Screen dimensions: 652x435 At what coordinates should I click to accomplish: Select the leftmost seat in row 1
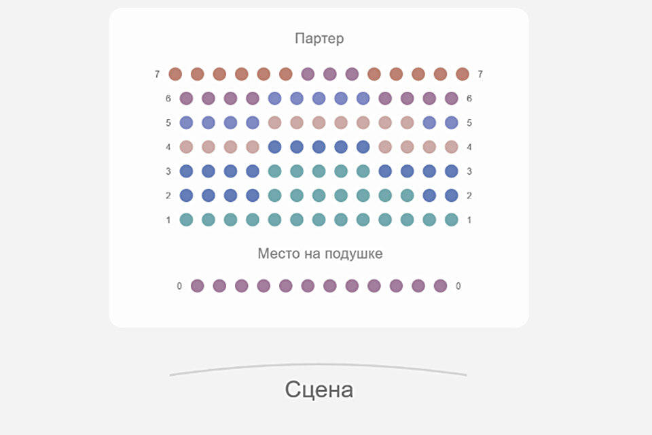pos(186,220)
